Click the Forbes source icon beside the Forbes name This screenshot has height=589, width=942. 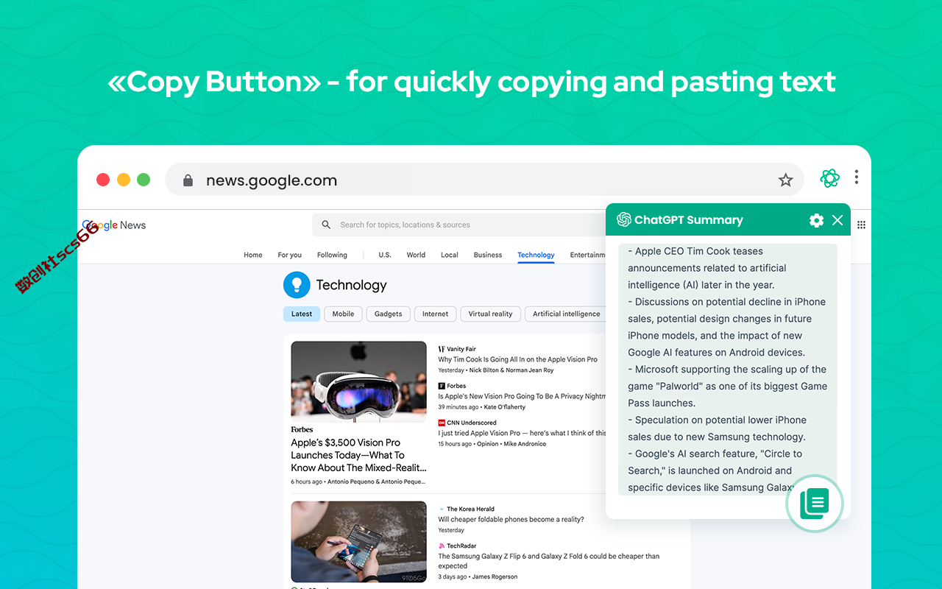[442, 386]
